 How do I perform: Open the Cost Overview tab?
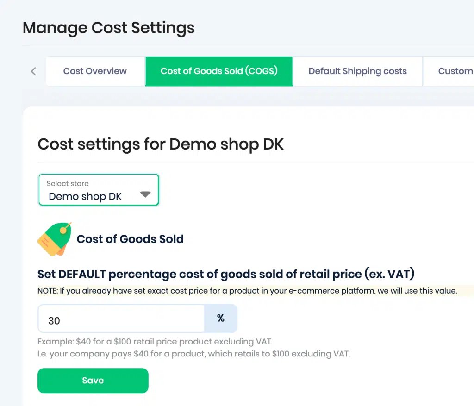click(95, 71)
